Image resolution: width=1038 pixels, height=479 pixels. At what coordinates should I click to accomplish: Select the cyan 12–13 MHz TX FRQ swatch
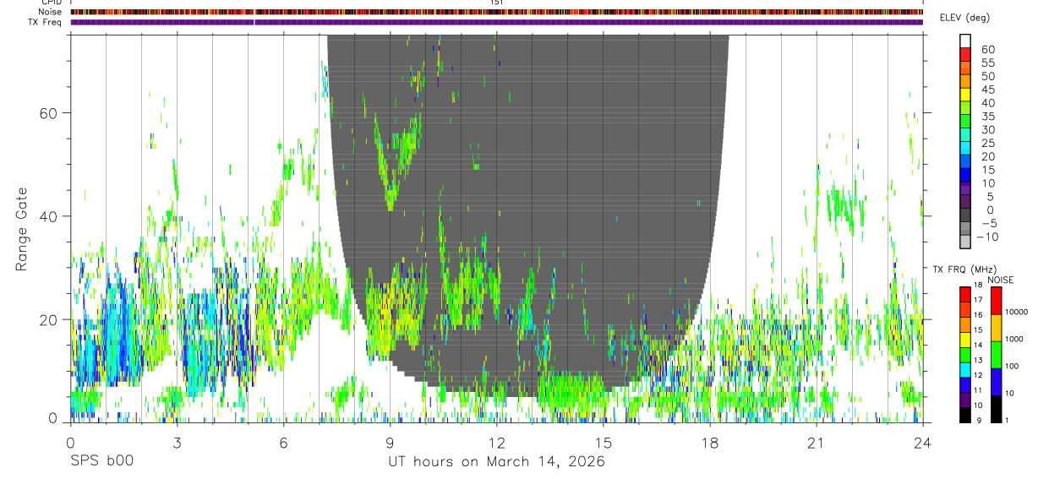click(964, 370)
